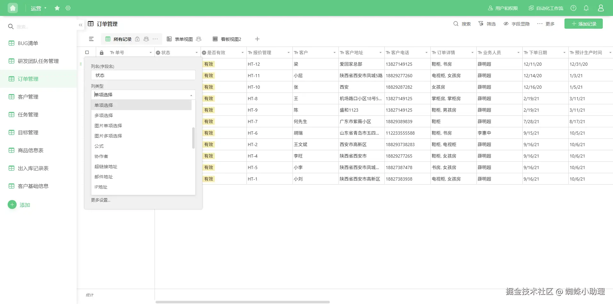Click the table icon beside 出入库记录表
Viewport: 613px width, 304px height.
(11, 168)
